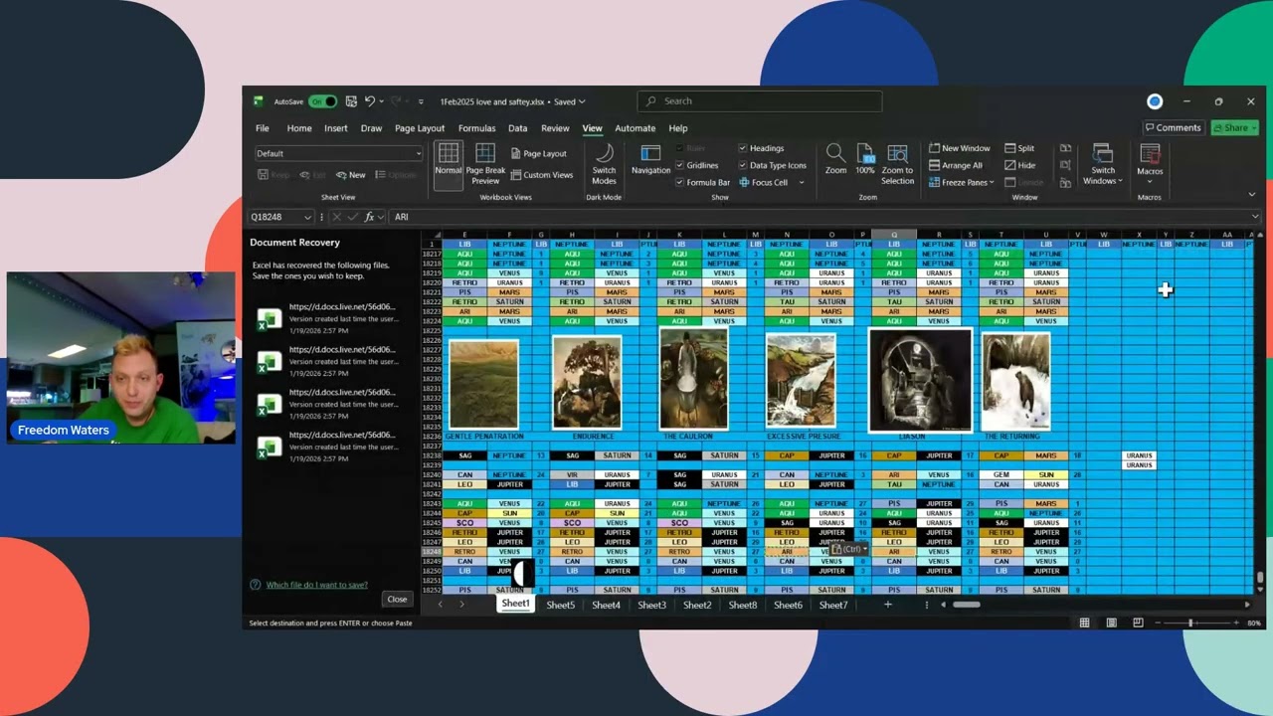Reset zoom to 100%
The height and width of the screenshot is (716, 1273).
coord(865,160)
